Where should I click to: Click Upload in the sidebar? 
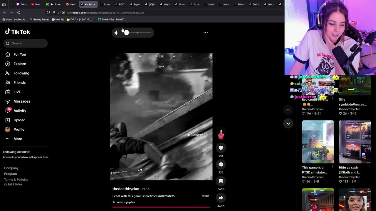(19, 120)
